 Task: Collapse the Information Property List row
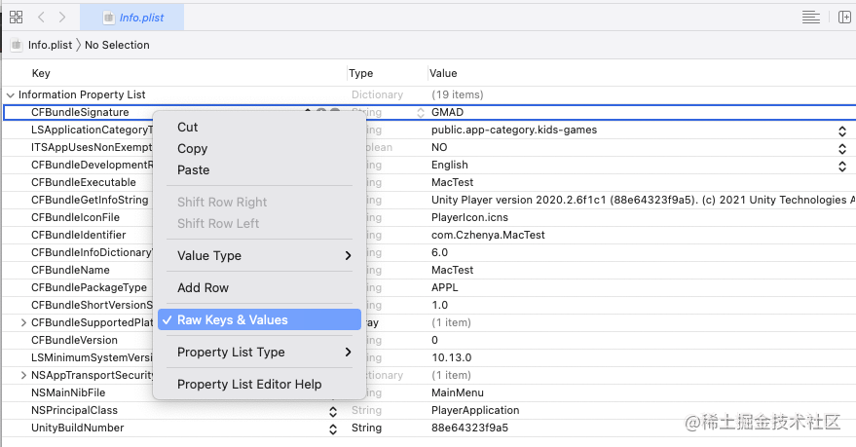(x=11, y=95)
